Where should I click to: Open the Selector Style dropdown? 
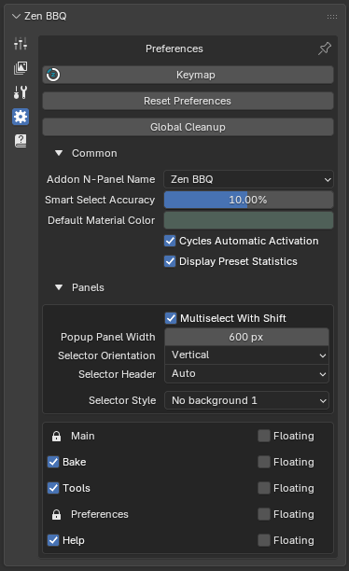tap(246, 400)
